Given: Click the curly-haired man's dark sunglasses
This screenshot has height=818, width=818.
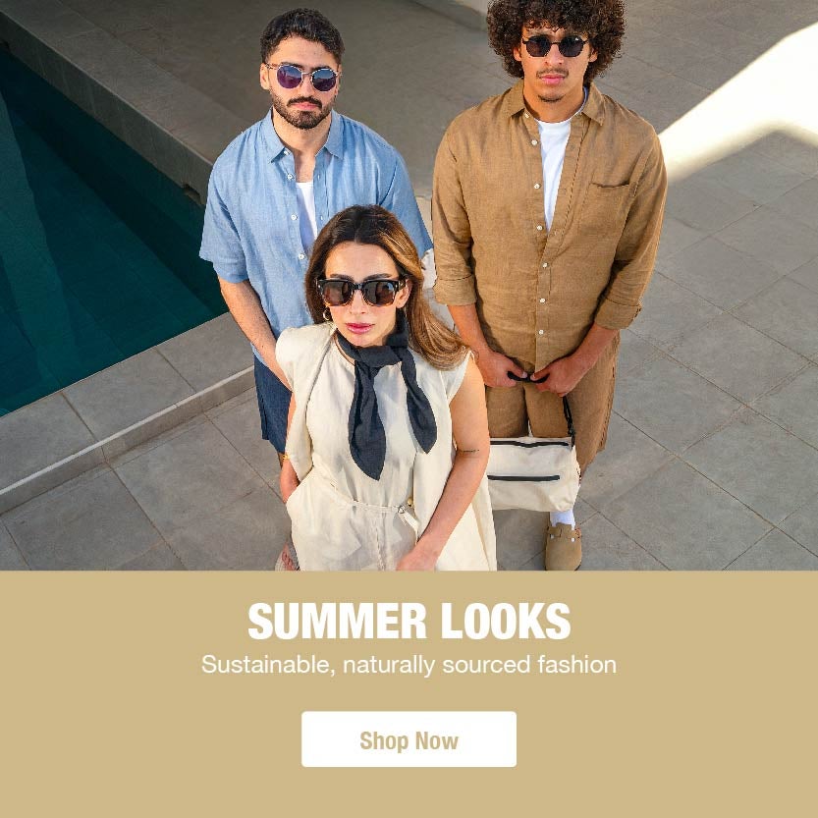Looking at the screenshot, I should click(554, 46).
